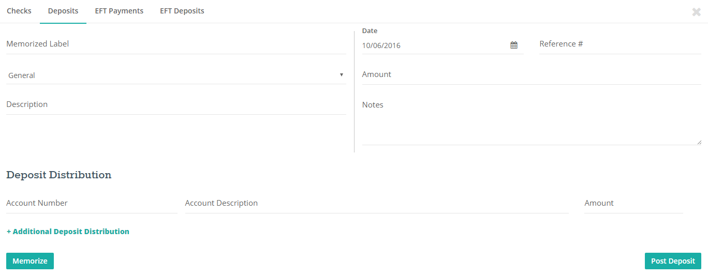Click into the Description field
This screenshot has height=276, width=708.
[176, 105]
